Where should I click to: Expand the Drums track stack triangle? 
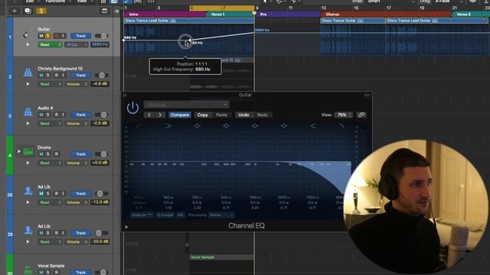coord(19,151)
